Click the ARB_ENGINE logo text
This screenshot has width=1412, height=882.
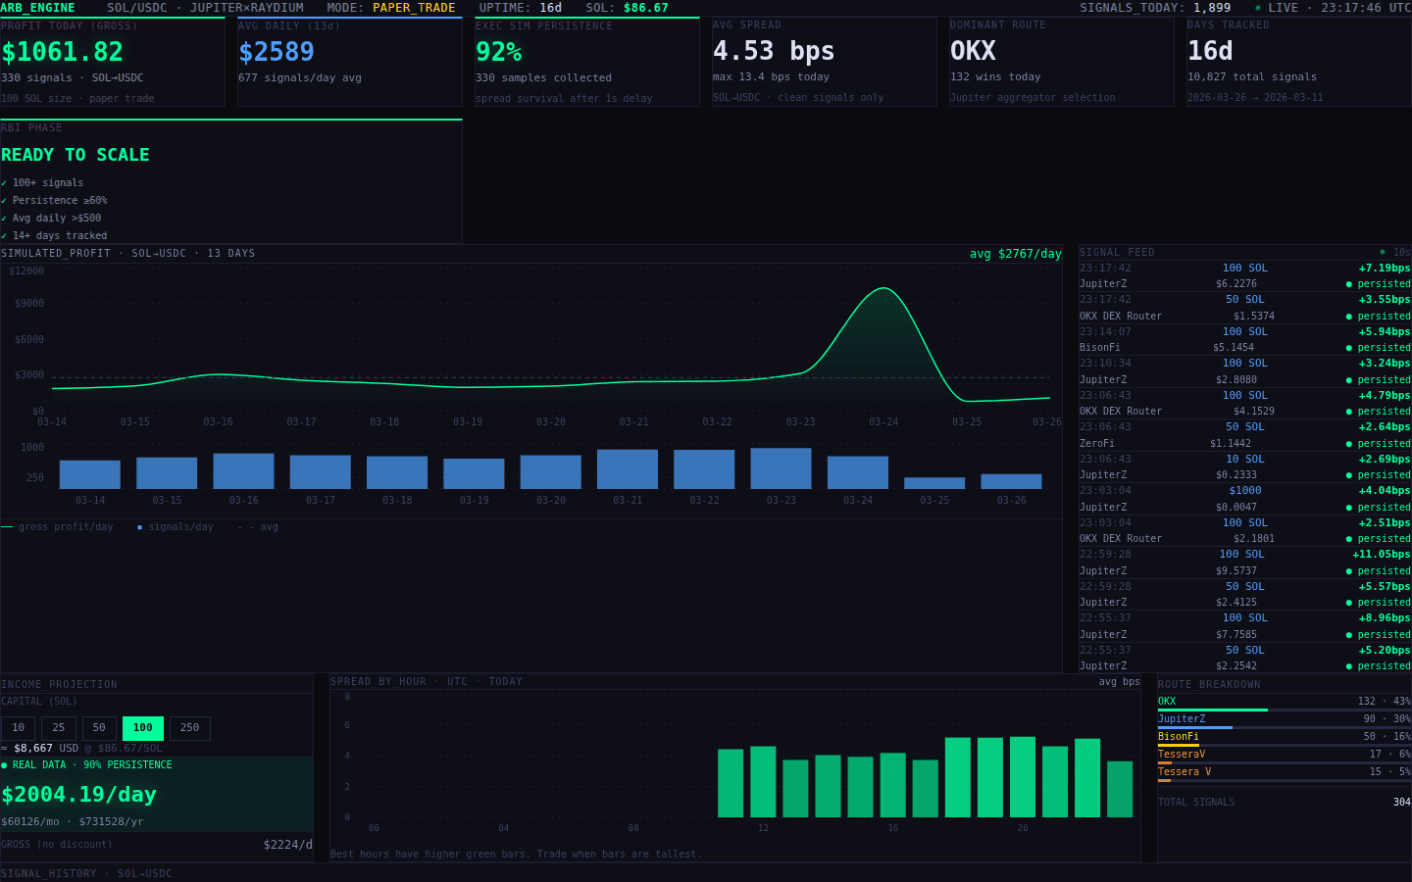point(35,8)
